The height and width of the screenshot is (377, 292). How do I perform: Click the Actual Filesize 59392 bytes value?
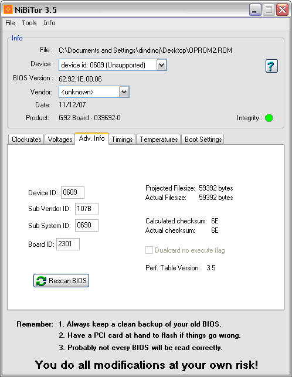click(216, 198)
